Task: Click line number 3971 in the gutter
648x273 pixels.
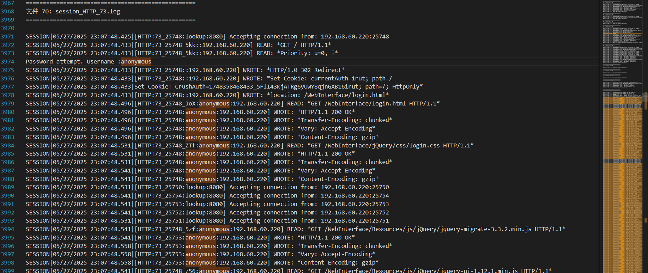Action: click(7, 37)
